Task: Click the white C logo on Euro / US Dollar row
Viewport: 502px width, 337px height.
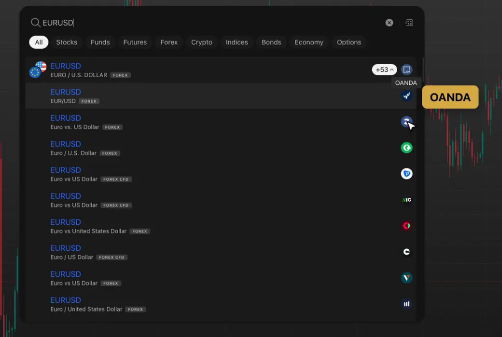Action: (406, 252)
